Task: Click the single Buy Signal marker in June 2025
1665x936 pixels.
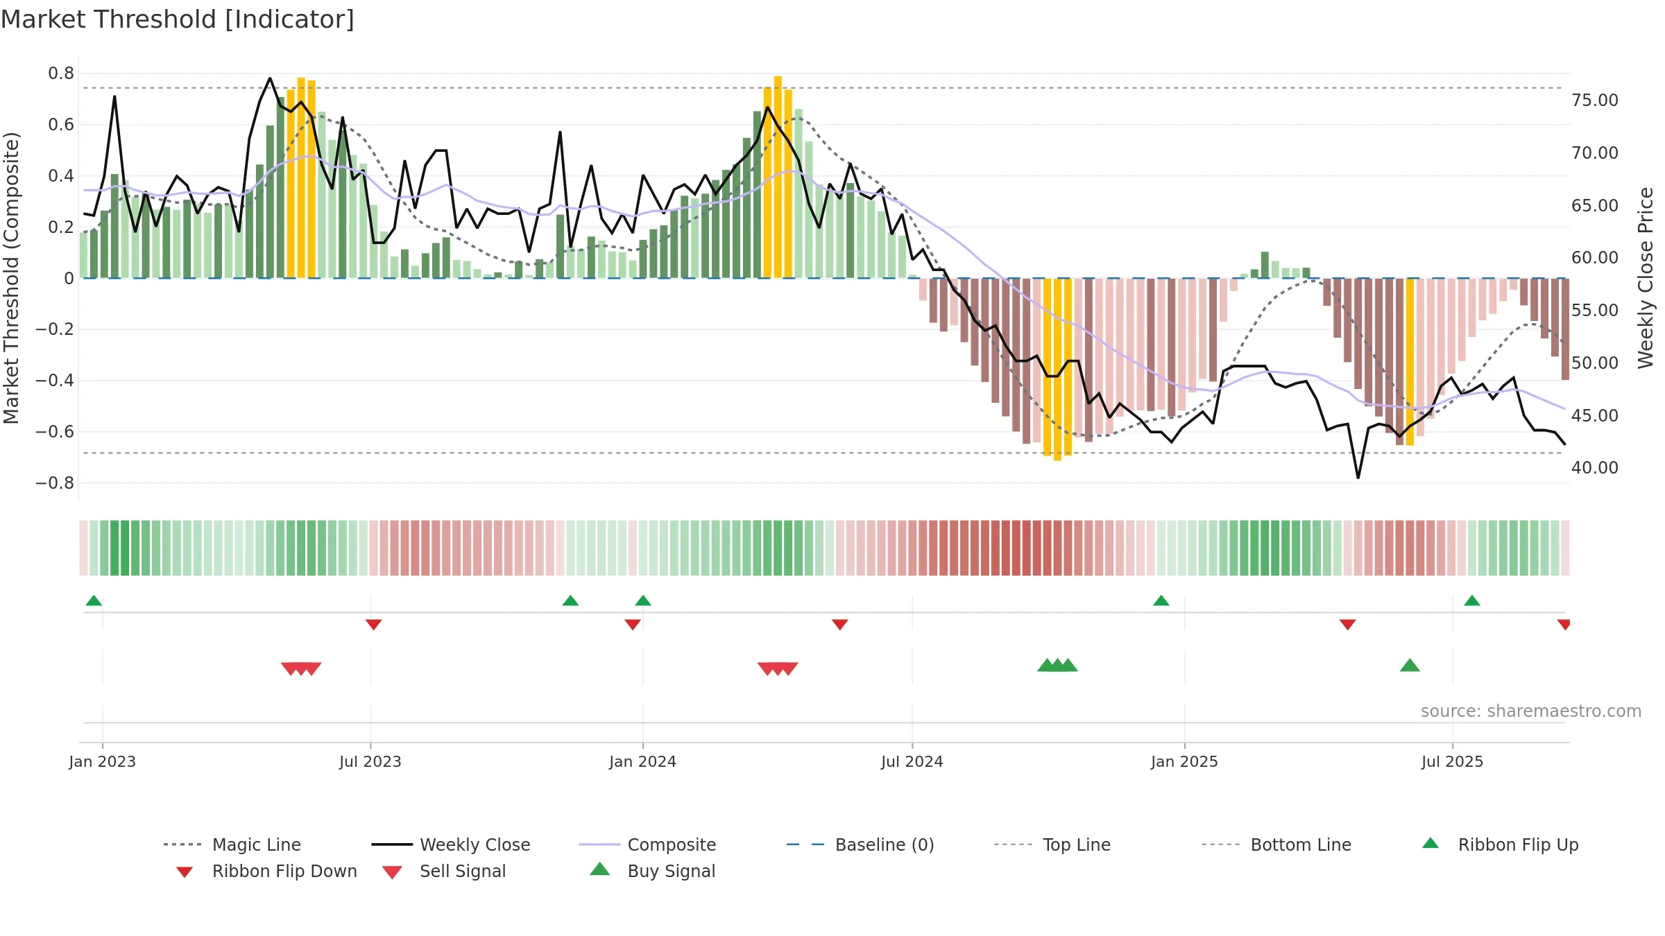Action: coord(1410,665)
